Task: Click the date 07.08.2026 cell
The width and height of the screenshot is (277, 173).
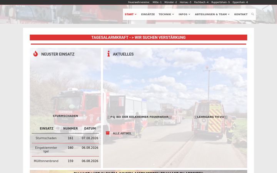Action: click(x=90, y=138)
